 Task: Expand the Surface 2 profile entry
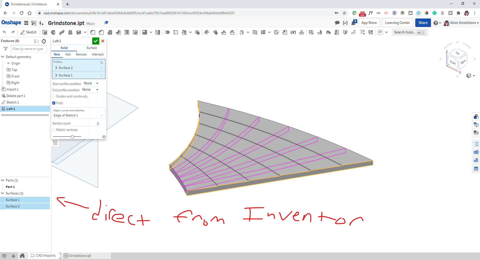coord(56,68)
